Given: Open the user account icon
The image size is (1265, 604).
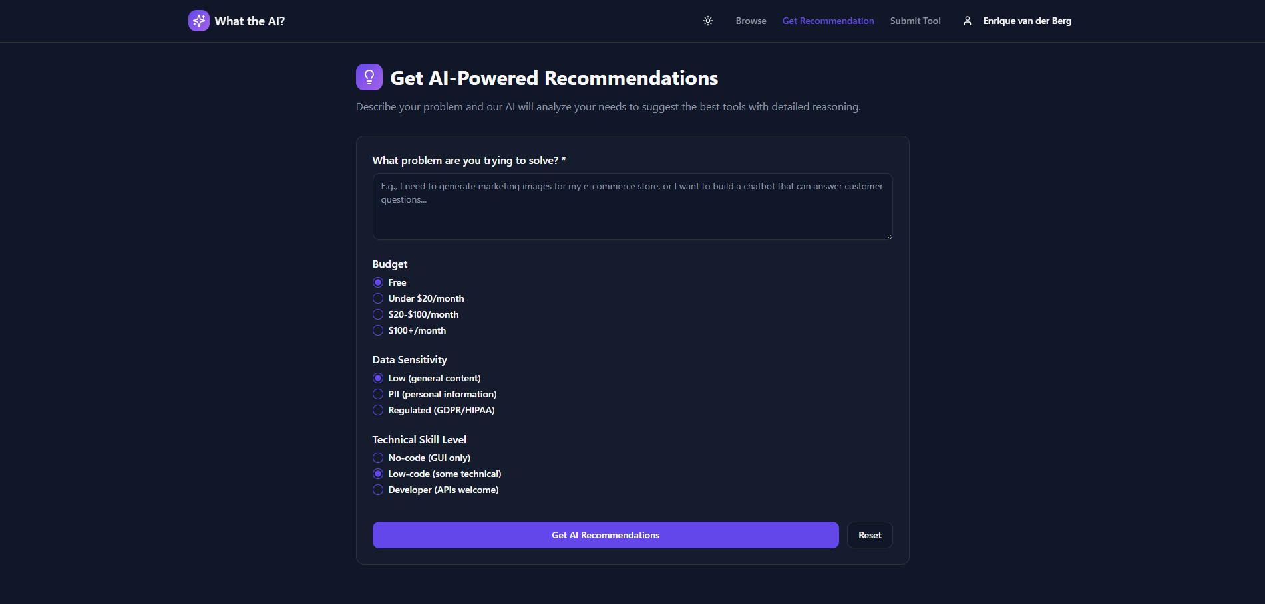Looking at the screenshot, I should 967,21.
